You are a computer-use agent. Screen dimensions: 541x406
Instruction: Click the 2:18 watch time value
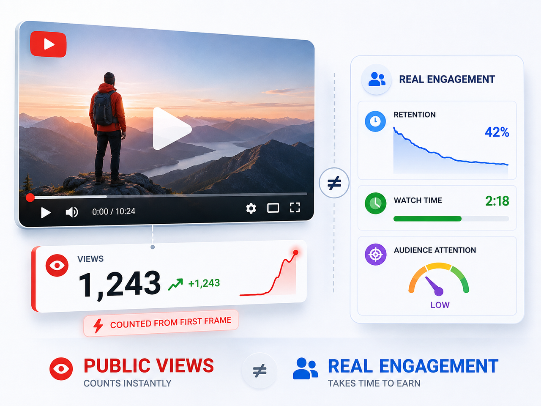pyautogui.click(x=497, y=201)
